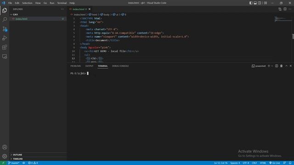The width and height of the screenshot is (294, 165).
Task: Open the html breadcrumb dropdown
Action: [x=93, y=14]
